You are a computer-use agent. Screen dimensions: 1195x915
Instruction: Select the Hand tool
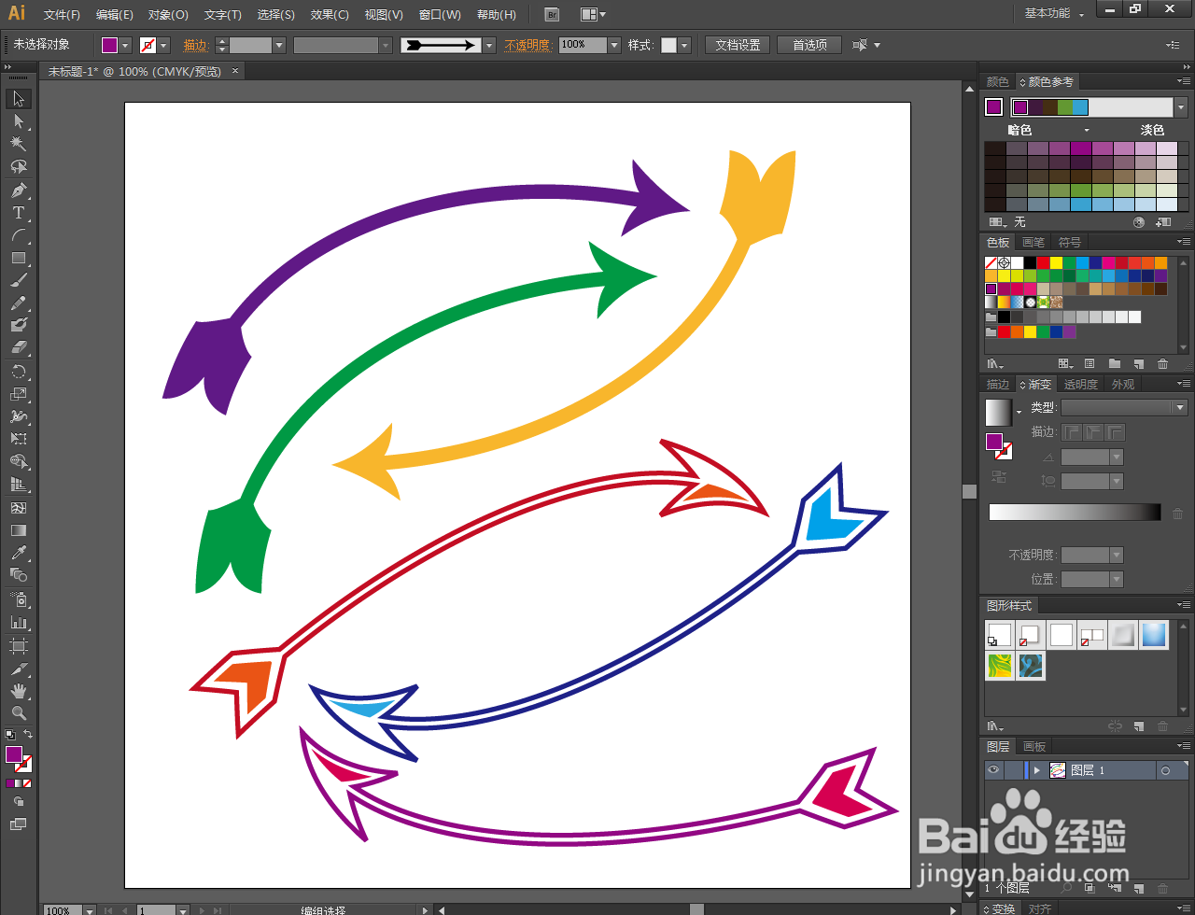pos(19,691)
